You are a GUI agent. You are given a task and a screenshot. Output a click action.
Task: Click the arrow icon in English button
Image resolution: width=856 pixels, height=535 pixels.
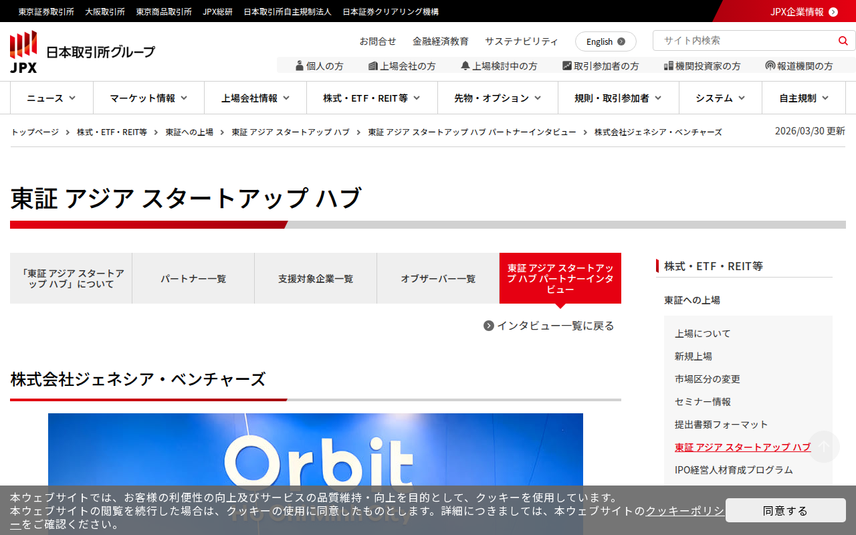click(x=621, y=41)
